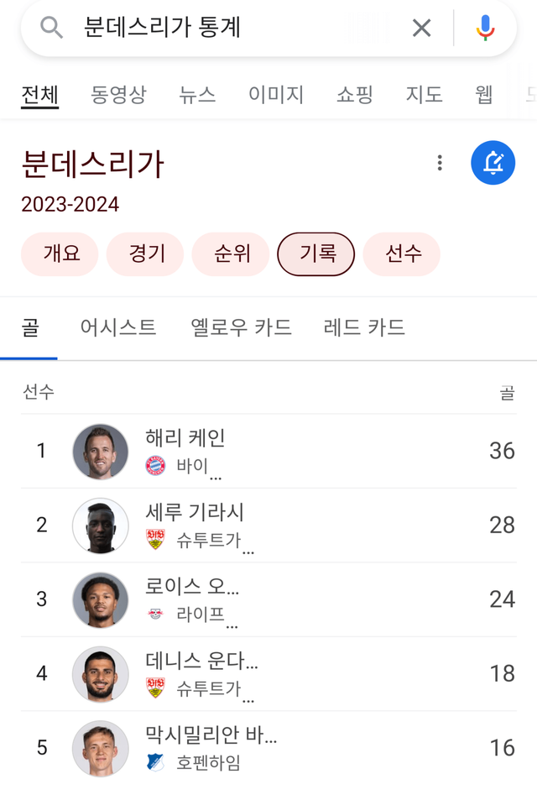Open 해리 케인 player photo

pyautogui.click(x=101, y=452)
